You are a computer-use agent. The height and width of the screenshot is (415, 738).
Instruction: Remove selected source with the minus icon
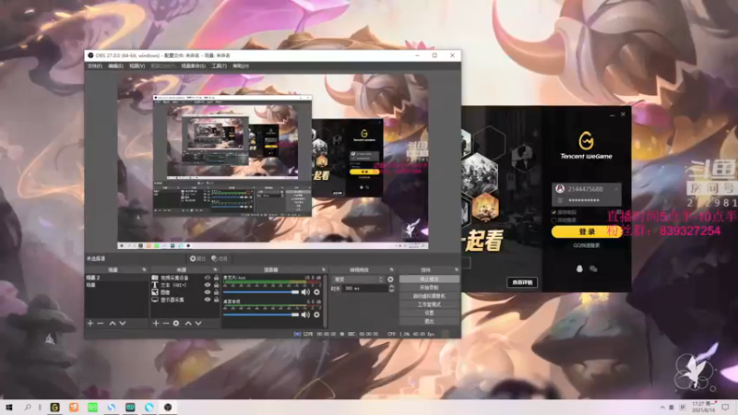click(166, 324)
